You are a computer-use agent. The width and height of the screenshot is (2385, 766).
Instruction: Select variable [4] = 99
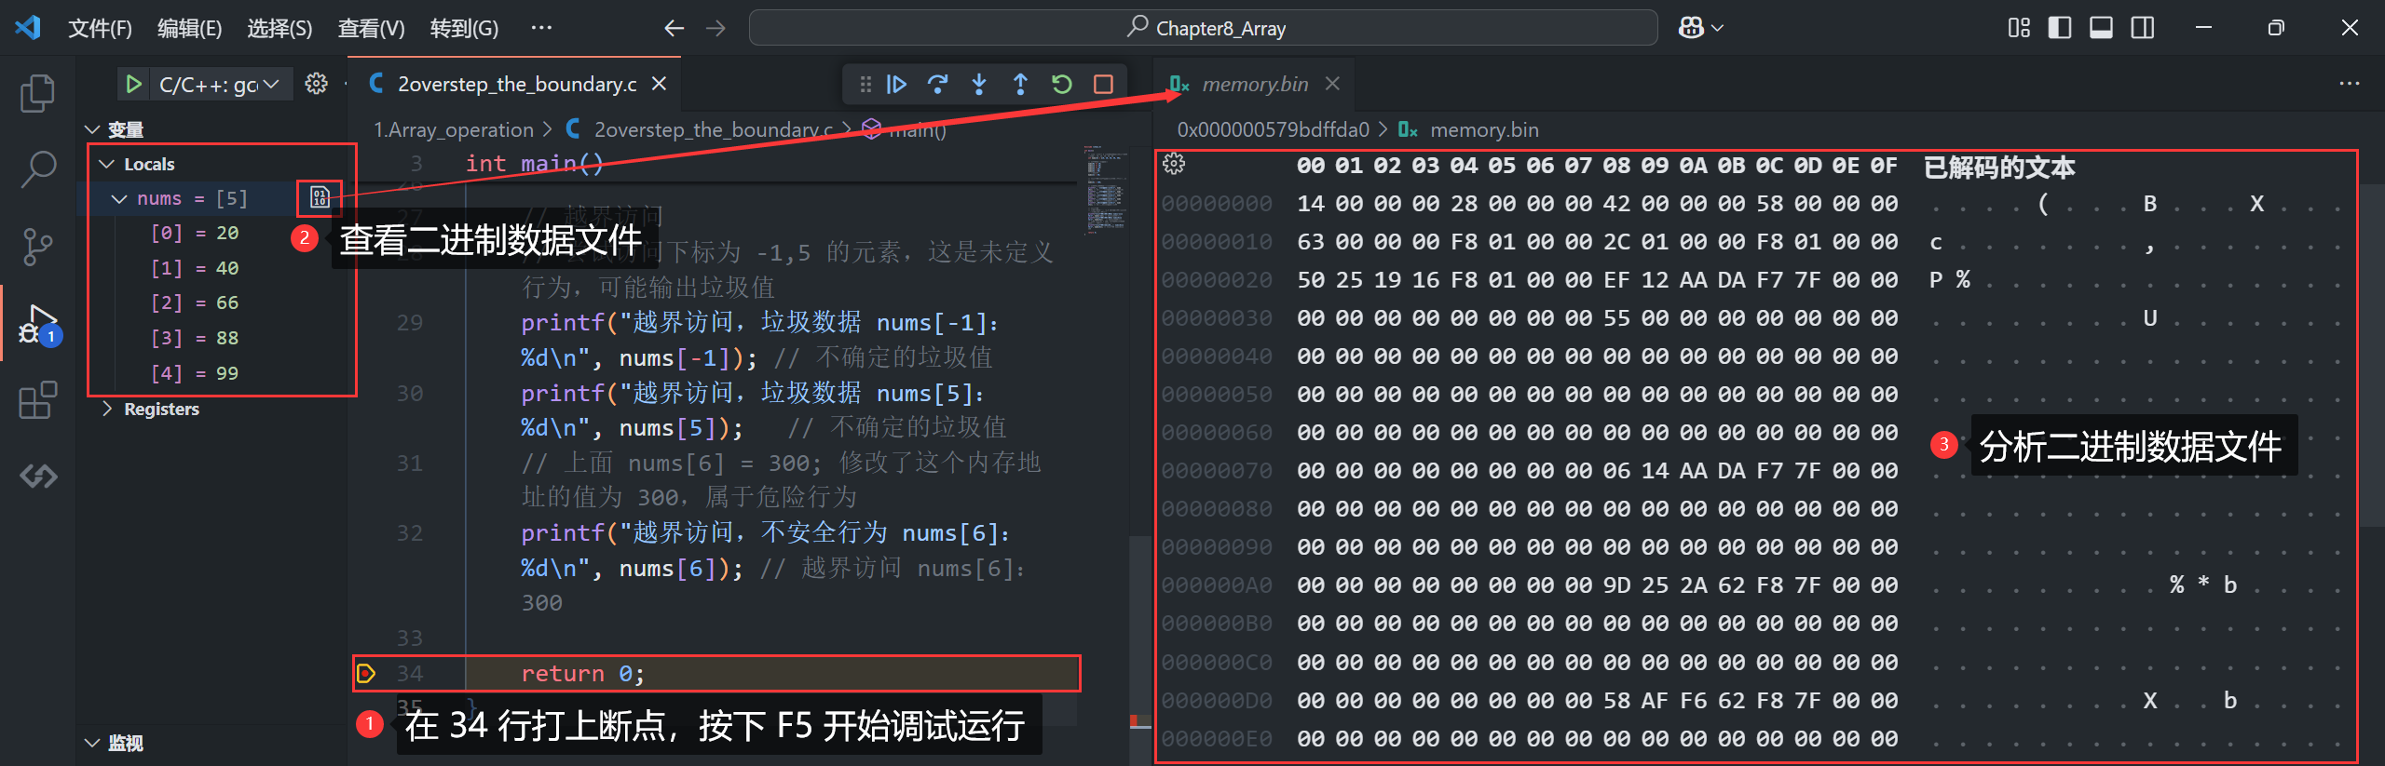(x=194, y=373)
